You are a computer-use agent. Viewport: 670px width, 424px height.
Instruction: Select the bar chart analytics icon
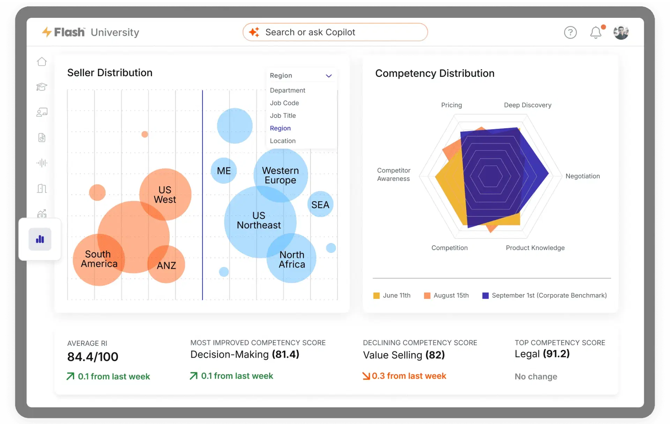(40, 239)
